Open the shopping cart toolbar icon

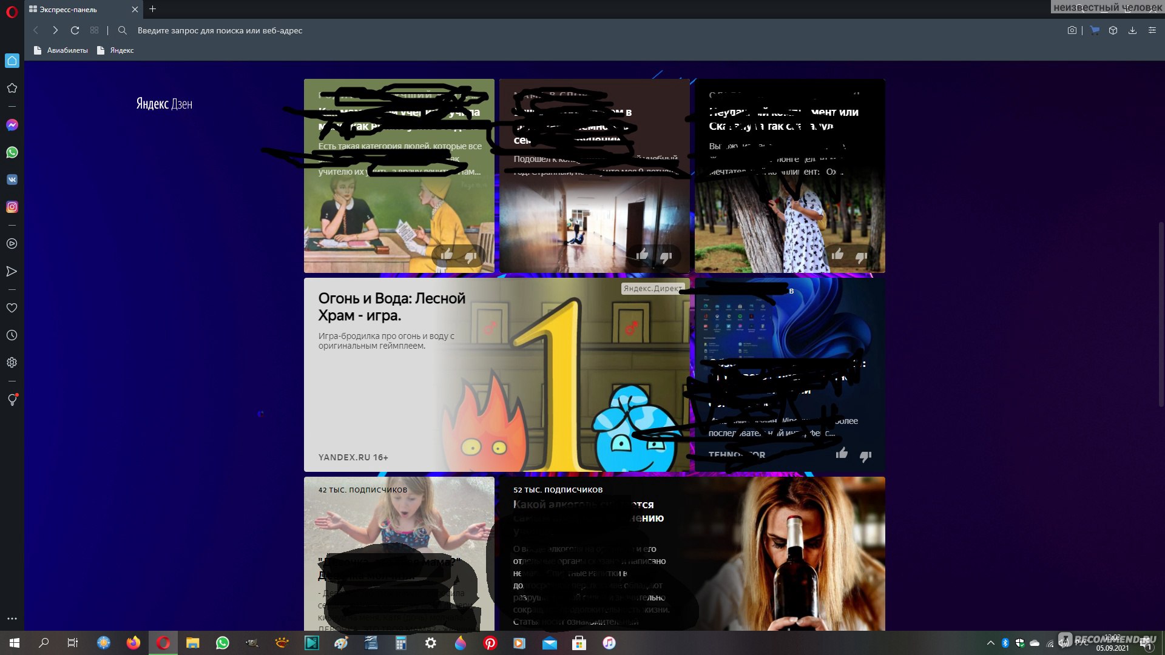pyautogui.click(x=1095, y=30)
